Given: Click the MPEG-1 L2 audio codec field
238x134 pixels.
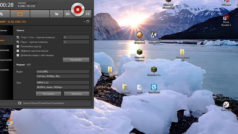Looking at the screenshot, I should click(x=62, y=83).
